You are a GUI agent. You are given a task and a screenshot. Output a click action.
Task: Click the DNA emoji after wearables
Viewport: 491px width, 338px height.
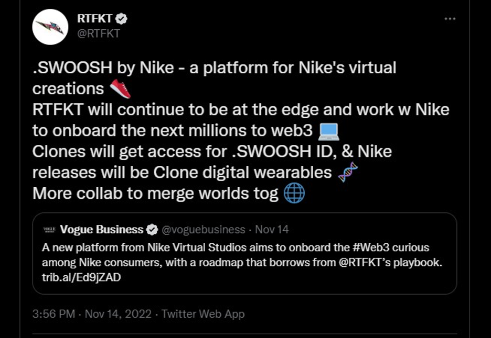[348, 172]
